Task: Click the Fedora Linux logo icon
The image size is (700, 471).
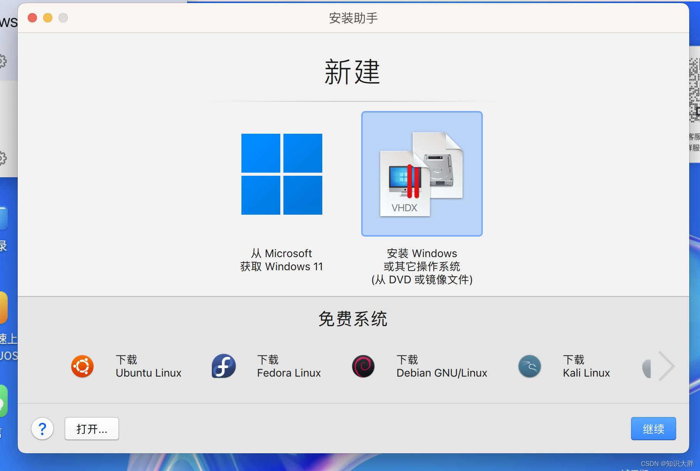Action: tap(224, 366)
